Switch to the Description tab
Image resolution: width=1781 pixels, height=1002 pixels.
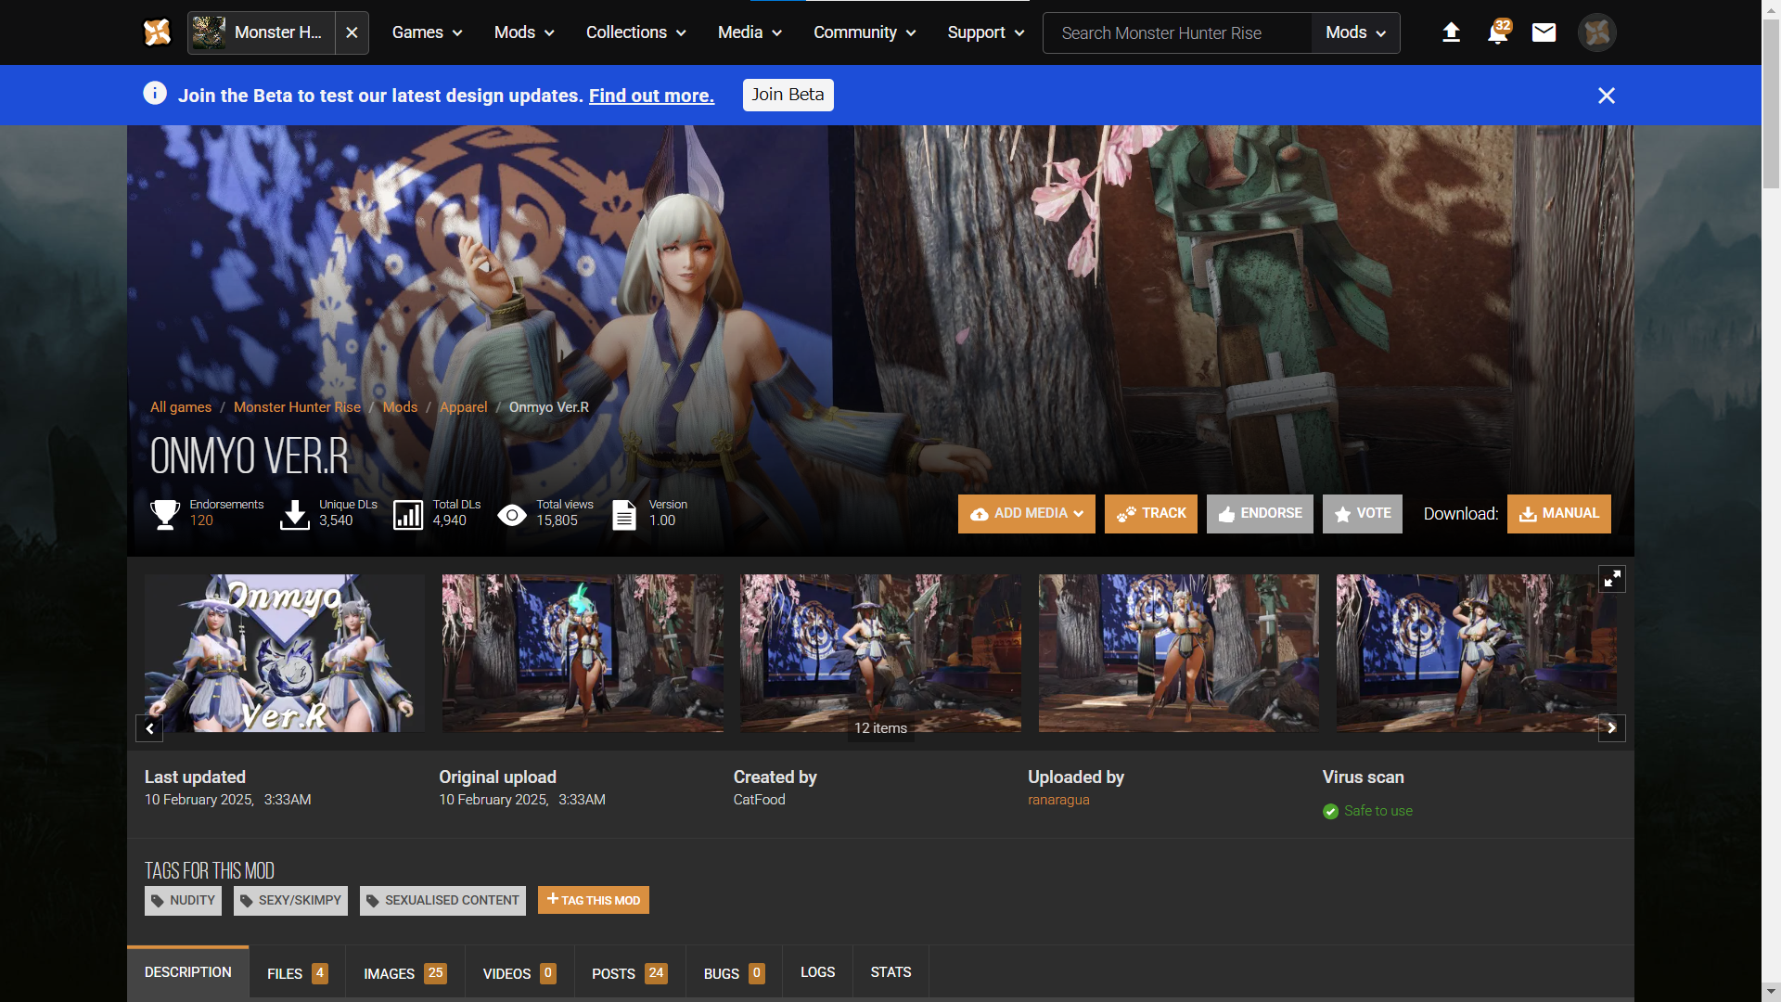pyautogui.click(x=188, y=972)
